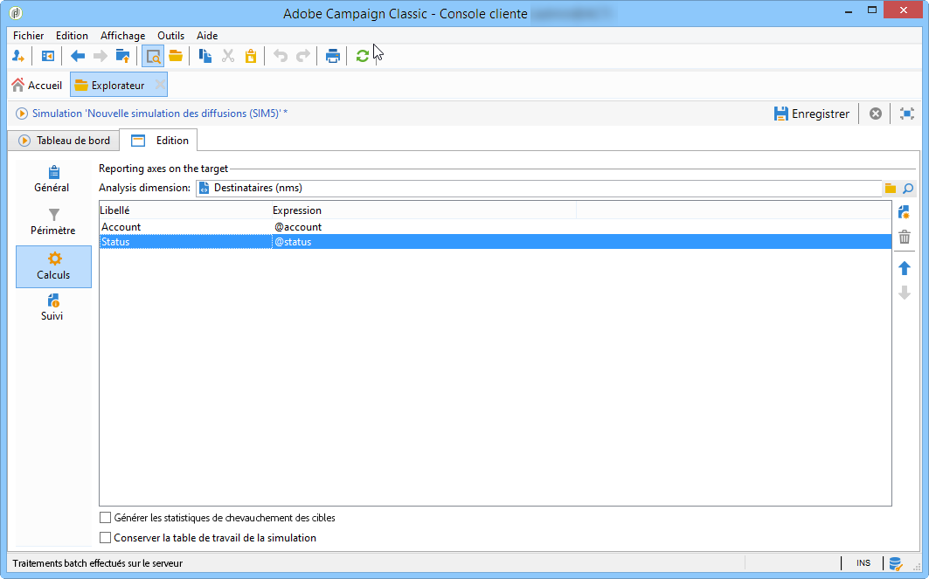Click the Analysis dimension field
The image size is (929, 579).
538,189
